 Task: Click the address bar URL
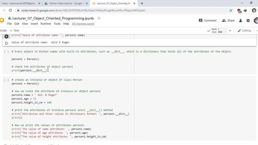(x=83, y=10)
